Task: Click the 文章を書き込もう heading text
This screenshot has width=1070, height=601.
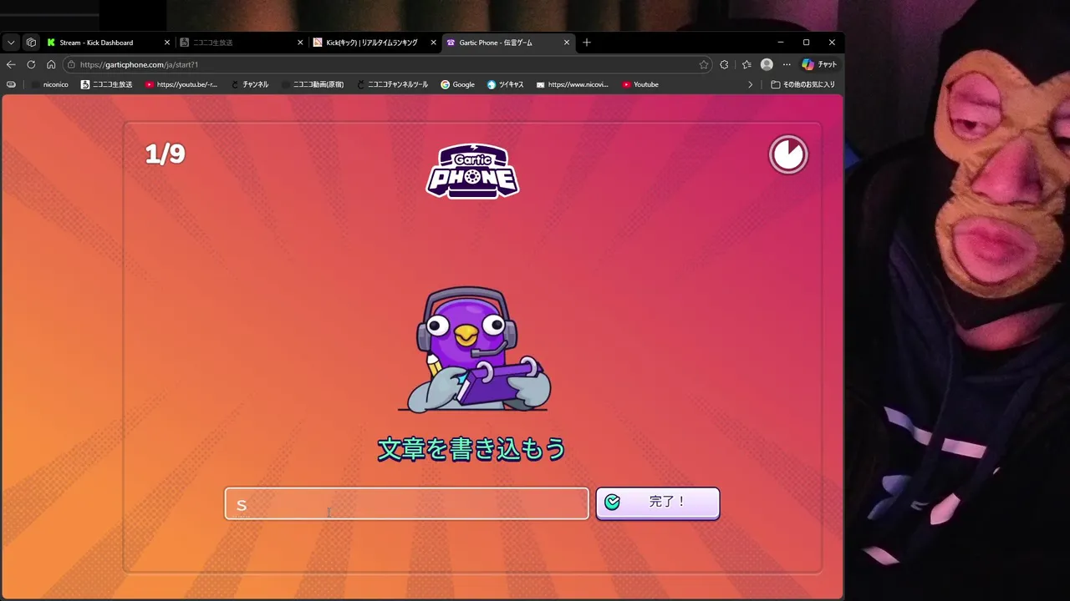Action: point(472,449)
